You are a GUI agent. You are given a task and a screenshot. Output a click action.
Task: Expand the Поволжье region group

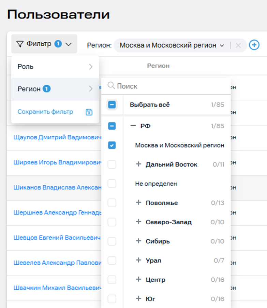coord(138,203)
